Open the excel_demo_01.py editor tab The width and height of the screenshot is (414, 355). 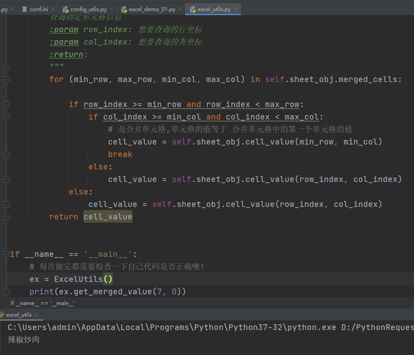(152, 9)
